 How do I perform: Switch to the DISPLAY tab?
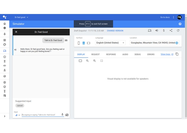click(x=81, y=54)
